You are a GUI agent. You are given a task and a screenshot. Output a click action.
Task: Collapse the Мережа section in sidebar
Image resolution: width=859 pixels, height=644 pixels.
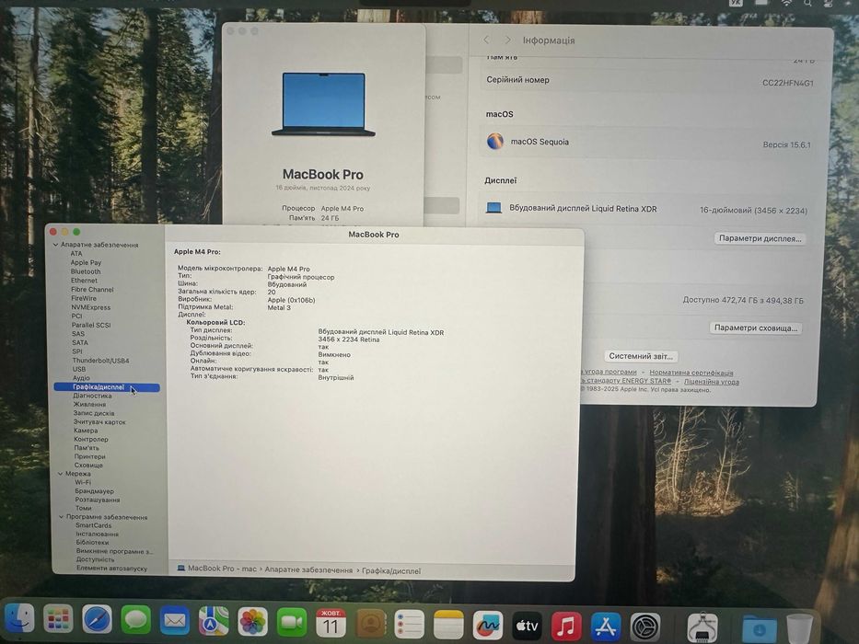coord(60,474)
